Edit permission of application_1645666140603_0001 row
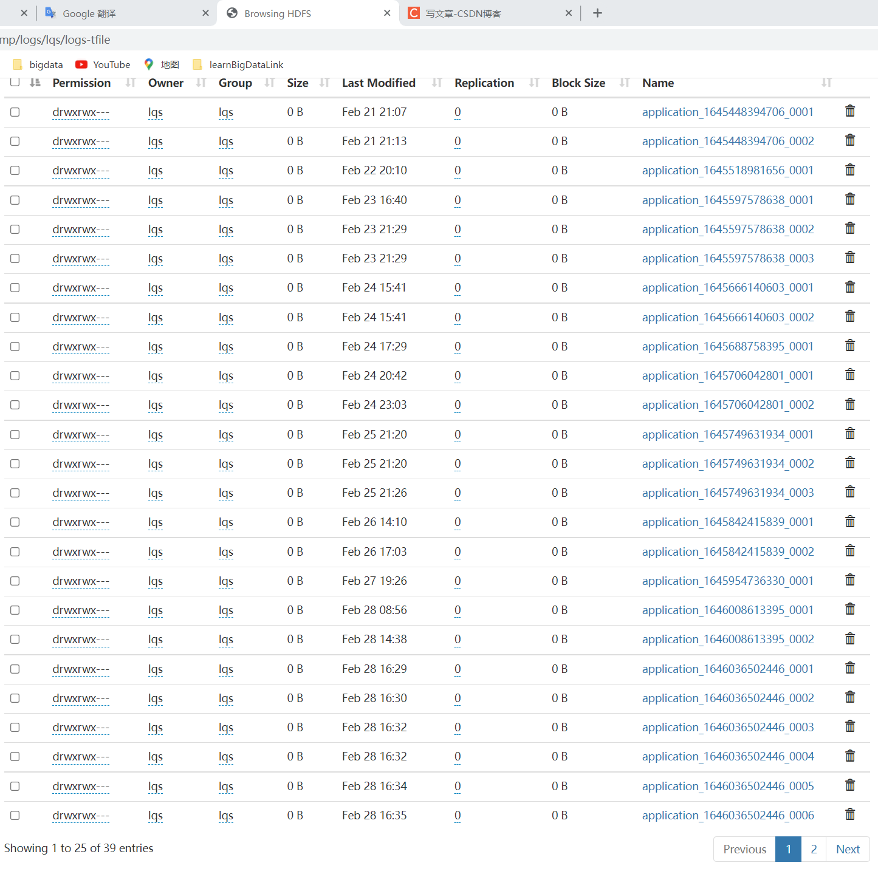Screen dimensions: 878x874 [81, 287]
